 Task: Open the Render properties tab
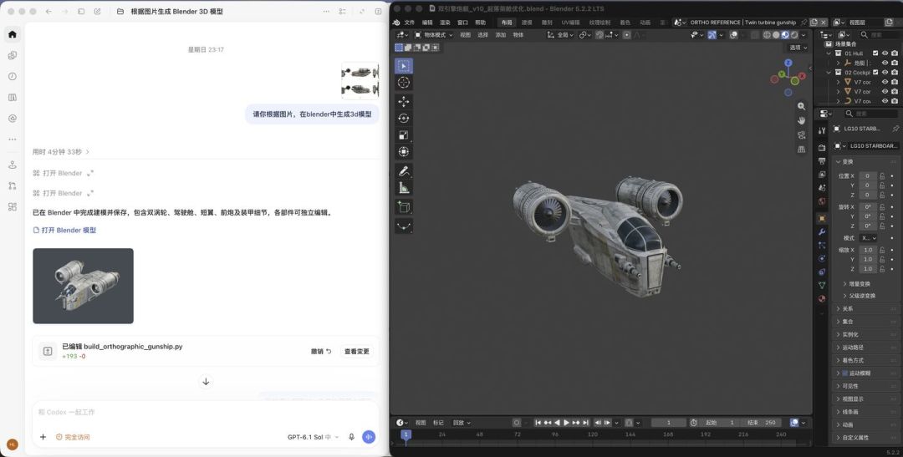coord(822,148)
